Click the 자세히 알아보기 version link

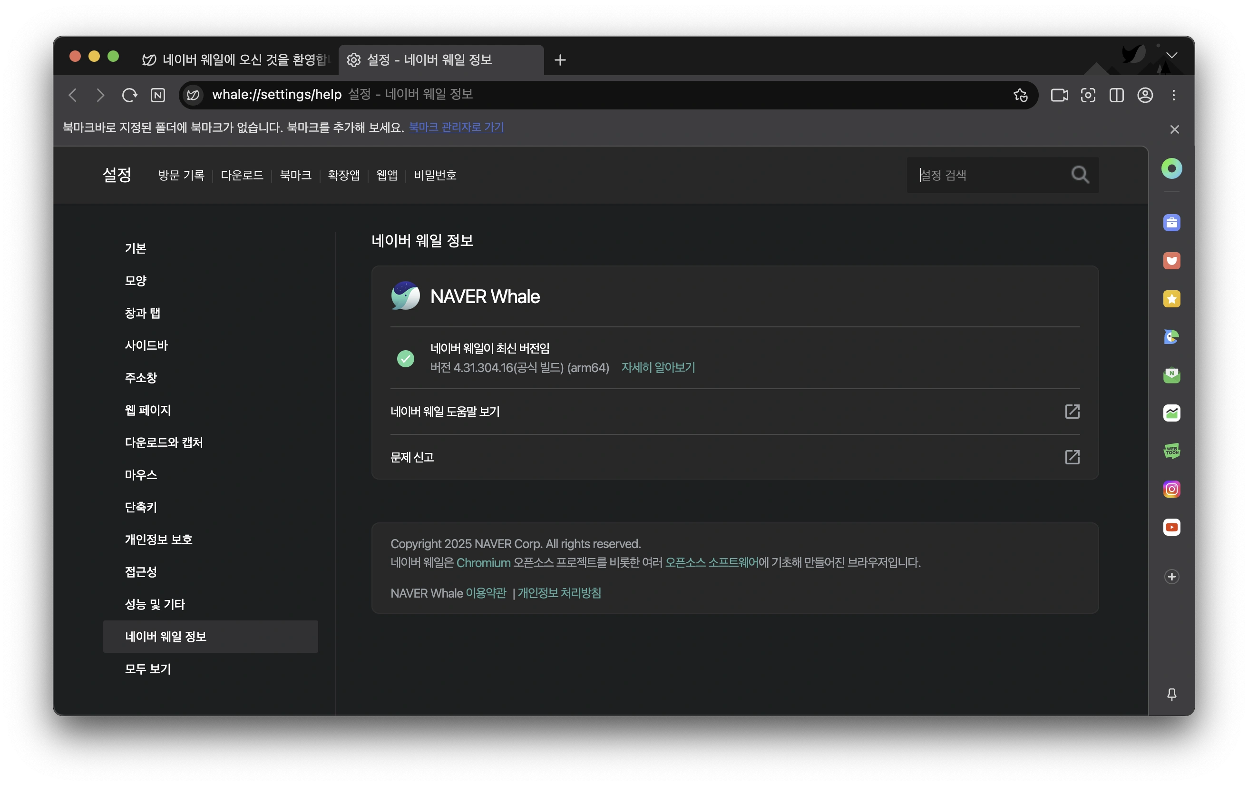click(658, 367)
